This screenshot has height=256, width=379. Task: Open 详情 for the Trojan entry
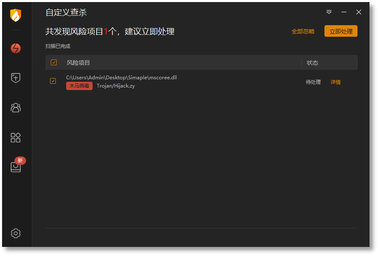click(336, 82)
